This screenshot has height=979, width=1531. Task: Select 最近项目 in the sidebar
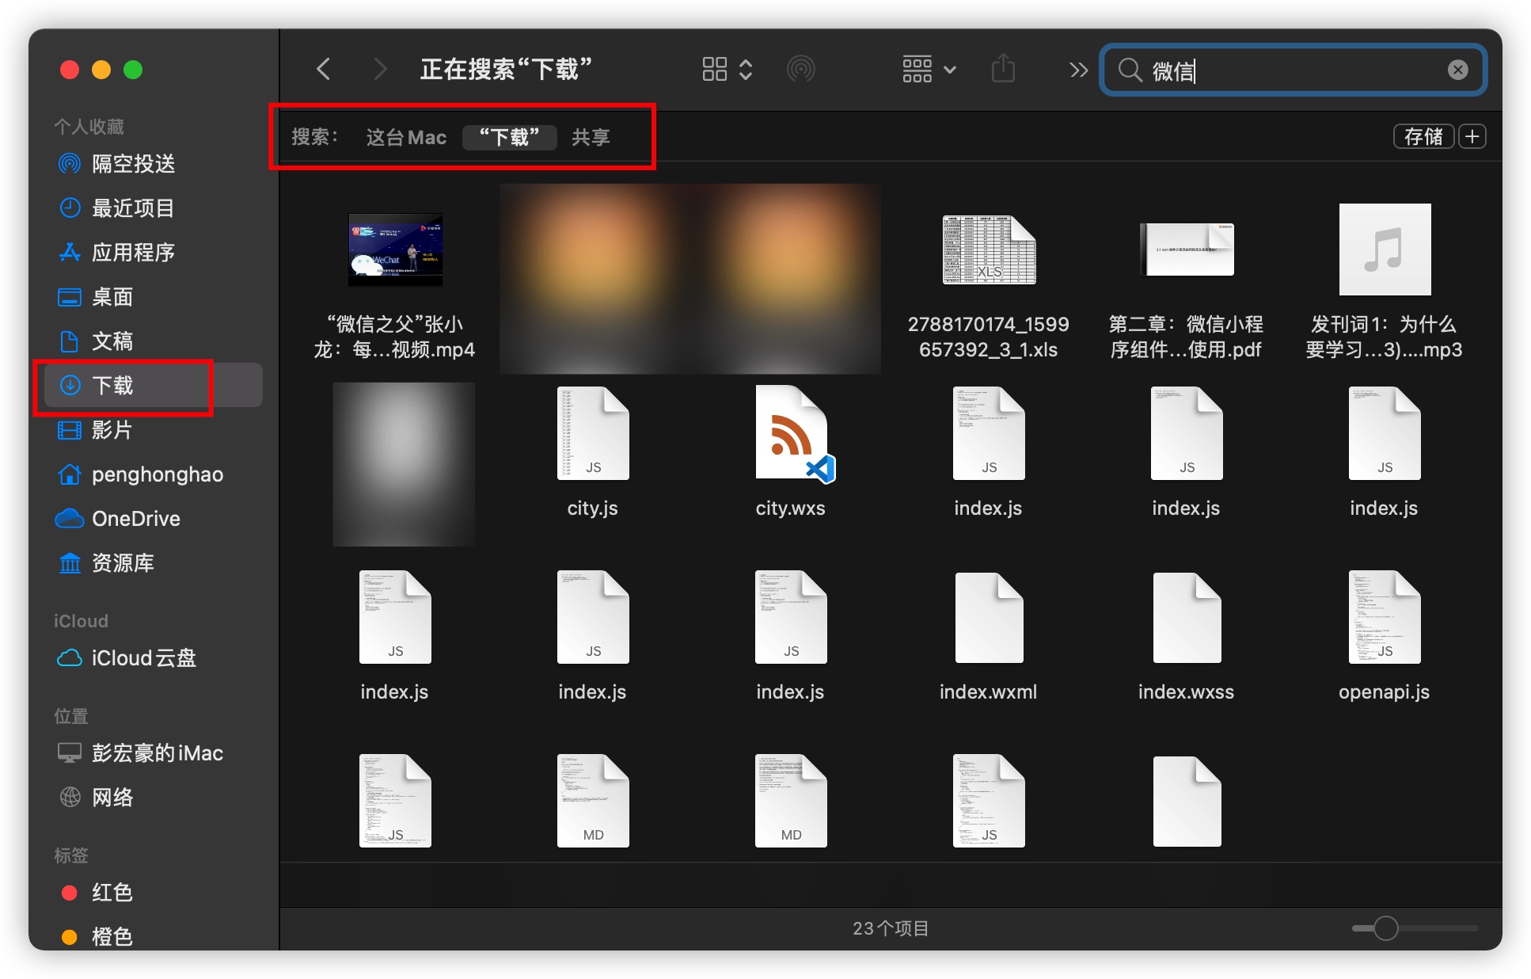point(133,208)
